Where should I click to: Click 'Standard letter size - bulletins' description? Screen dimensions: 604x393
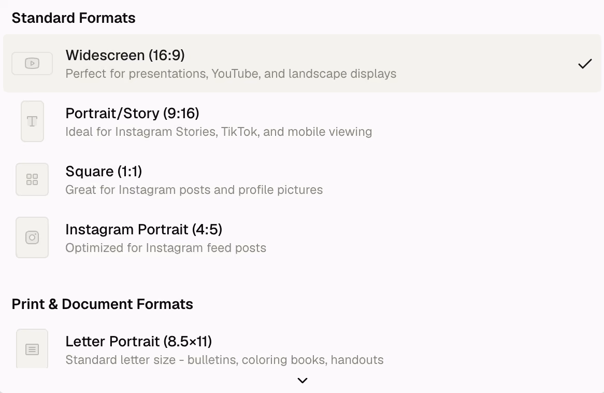225,360
